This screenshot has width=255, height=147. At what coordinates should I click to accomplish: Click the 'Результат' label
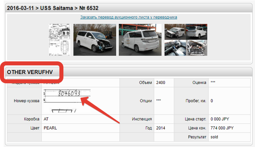197,137
